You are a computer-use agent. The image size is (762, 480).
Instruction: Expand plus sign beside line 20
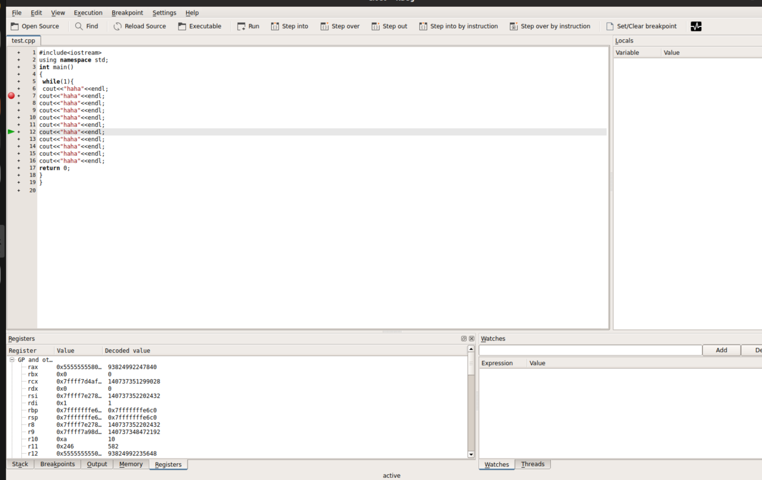tap(19, 191)
